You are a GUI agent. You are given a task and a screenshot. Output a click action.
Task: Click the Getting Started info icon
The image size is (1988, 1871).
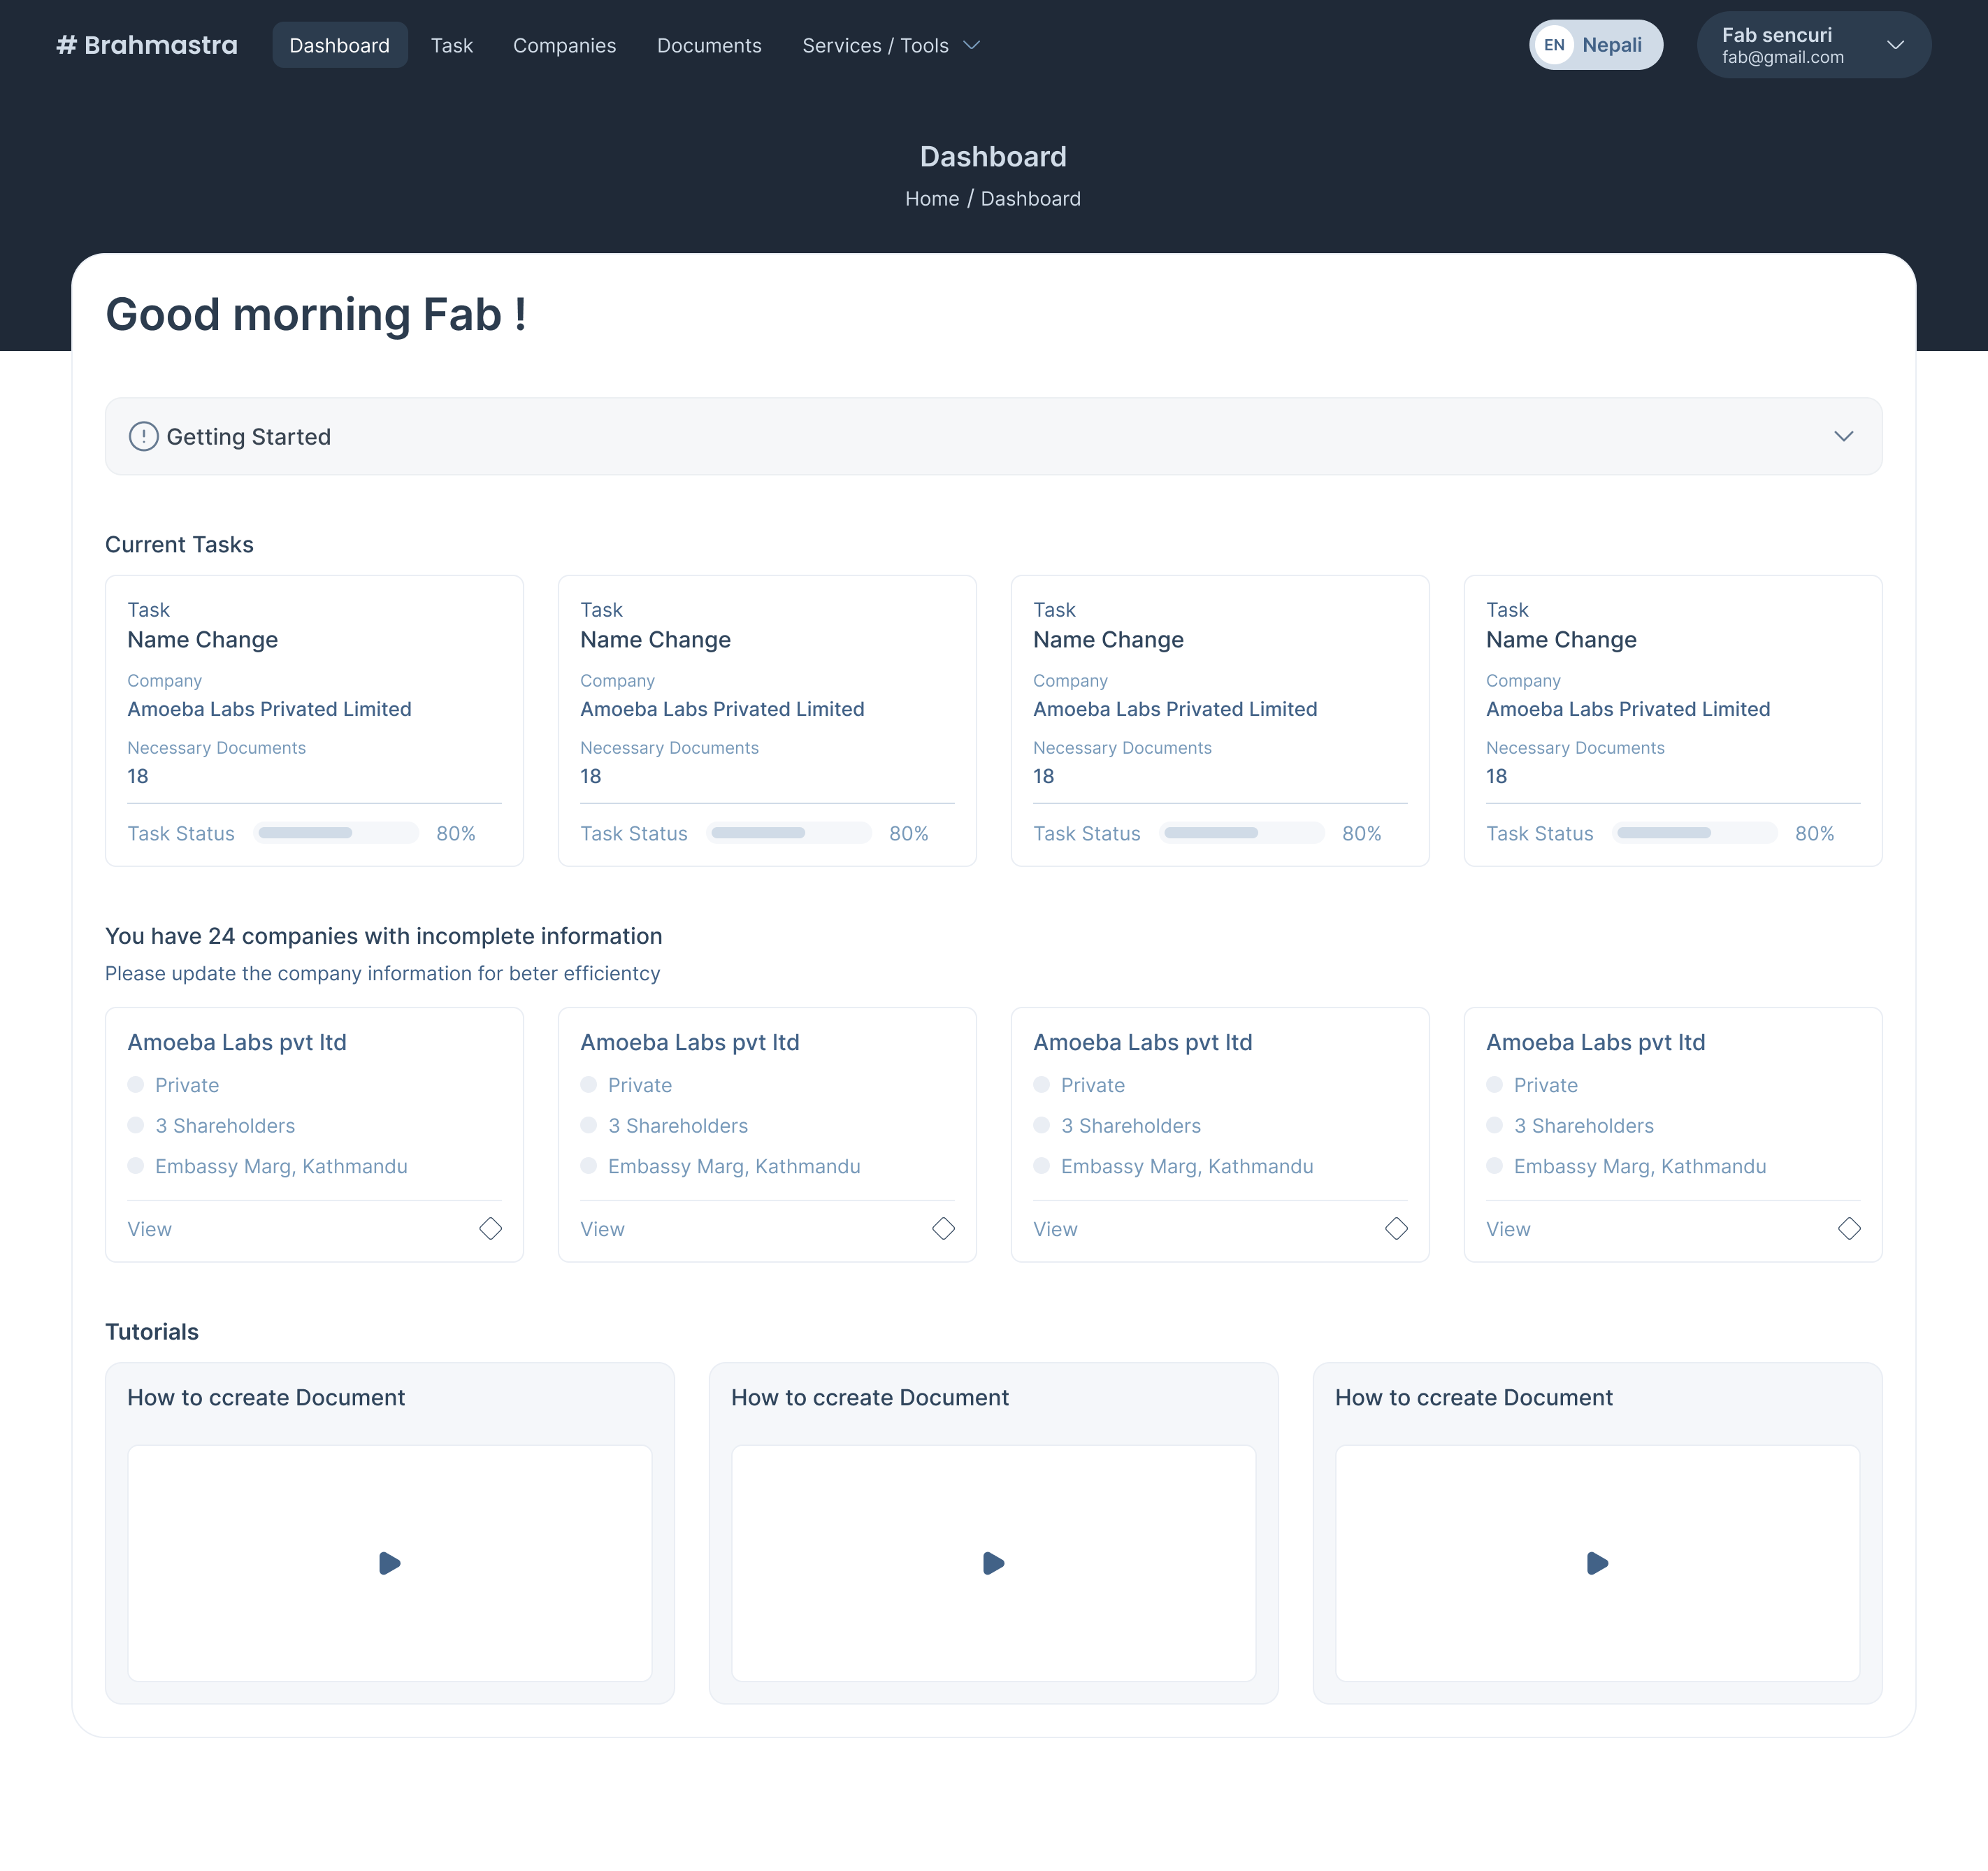(x=143, y=437)
